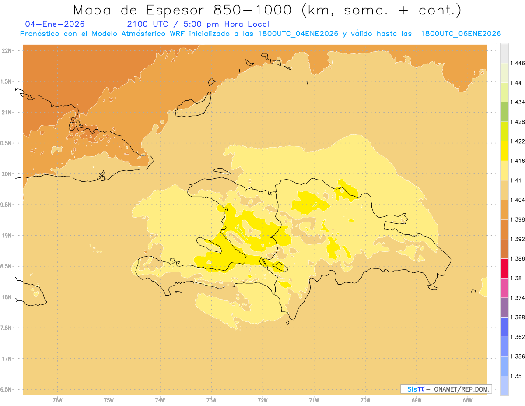Click the legend value 1.428
525x406 pixels.
pos(518,122)
